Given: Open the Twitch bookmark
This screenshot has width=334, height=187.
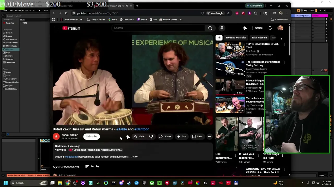Looking at the screenshot, I should pyautogui.click(x=142, y=19).
